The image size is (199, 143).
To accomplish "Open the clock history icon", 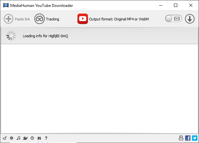I will 32,138.
